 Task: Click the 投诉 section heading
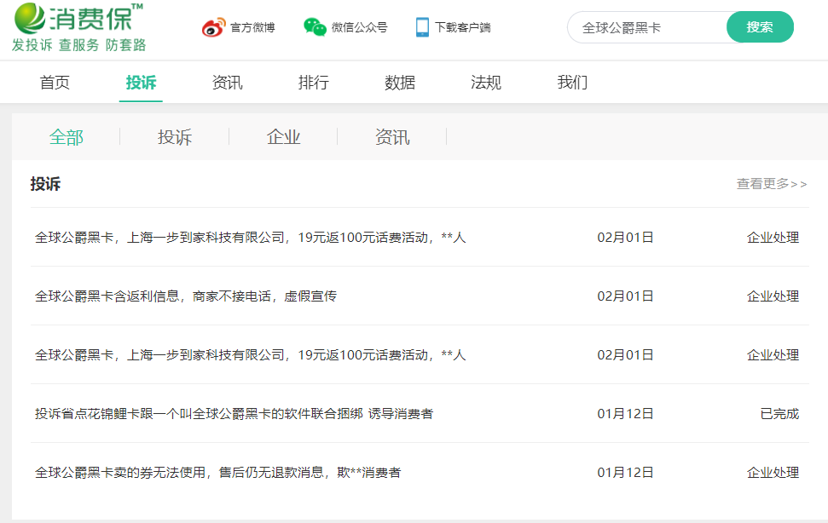click(45, 183)
